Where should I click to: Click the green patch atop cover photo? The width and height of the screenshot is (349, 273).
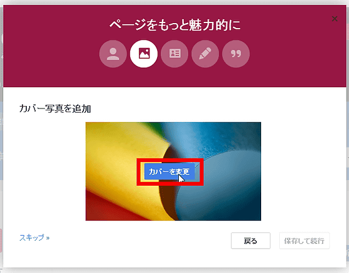pyautogui.click(x=153, y=127)
